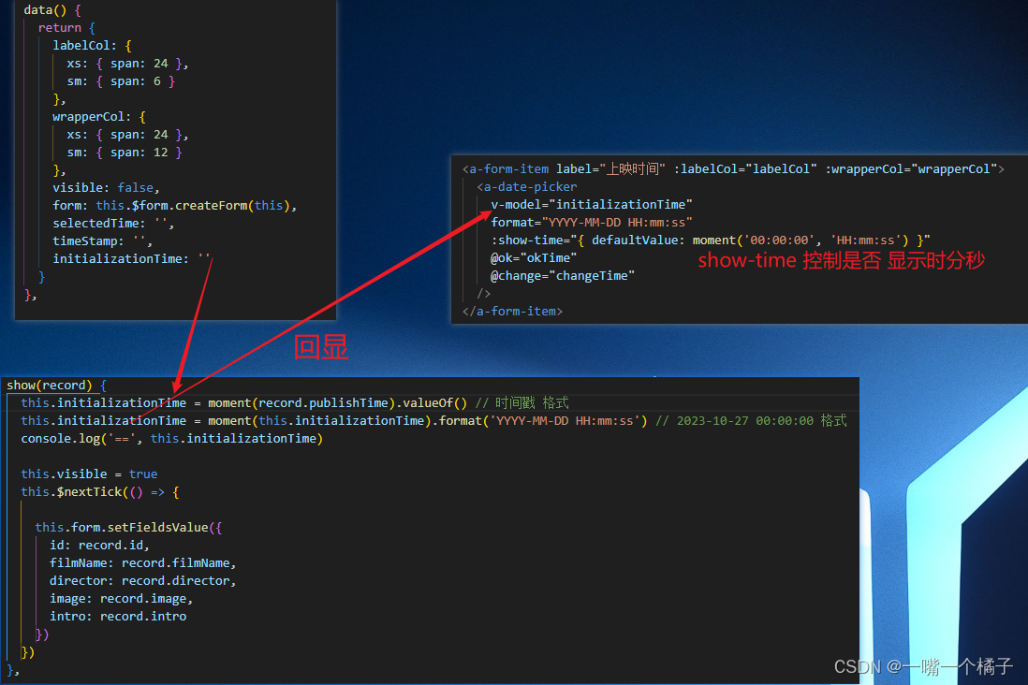Click the '// 2023-10-27 00:00:00 格式' comment

point(751,421)
